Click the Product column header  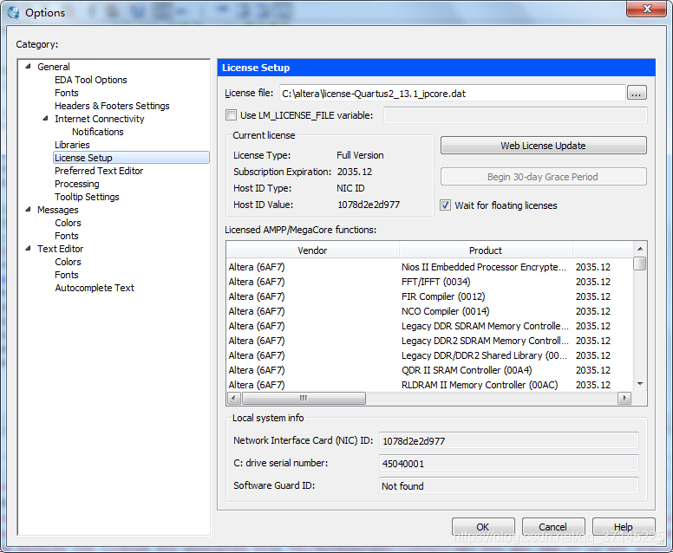pos(486,250)
